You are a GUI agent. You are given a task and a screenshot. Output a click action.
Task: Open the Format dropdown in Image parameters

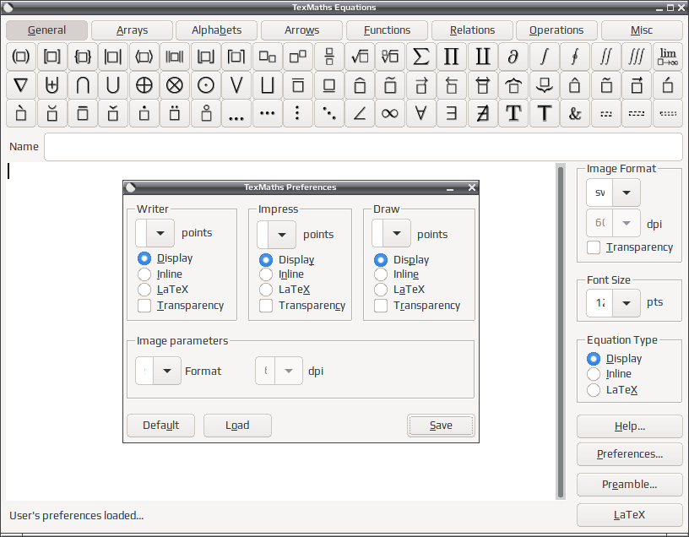(166, 371)
